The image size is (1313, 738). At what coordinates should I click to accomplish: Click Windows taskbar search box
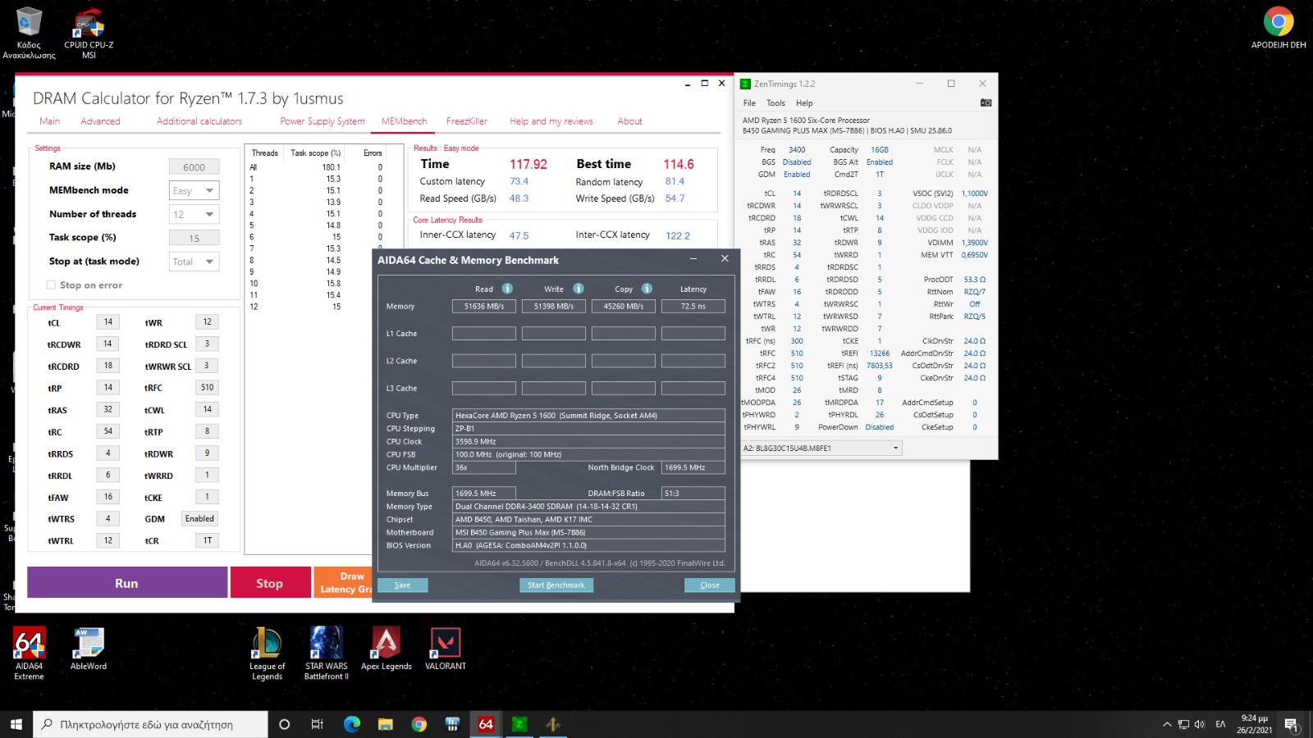(x=151, y=724)
